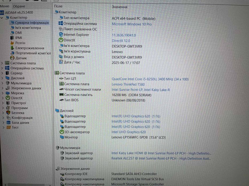Click the Тип комп'ютера row icon
The height and width of the screenshot is (186, 249).
[x=61, y=18]
